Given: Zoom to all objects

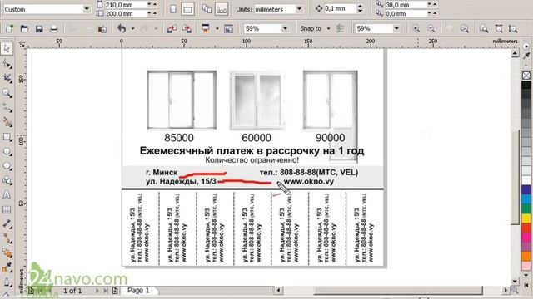Looking at the screenshot, I should pyautogui.click(x=465, y=29).
